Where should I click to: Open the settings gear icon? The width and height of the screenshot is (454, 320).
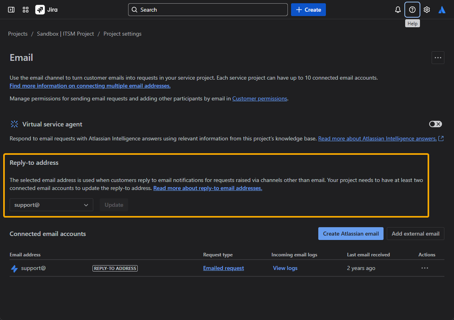[426, 10]
